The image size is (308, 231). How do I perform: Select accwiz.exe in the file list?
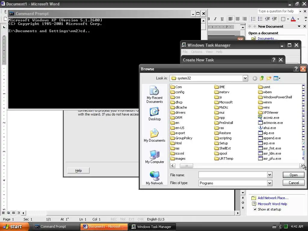click(269, 118)
